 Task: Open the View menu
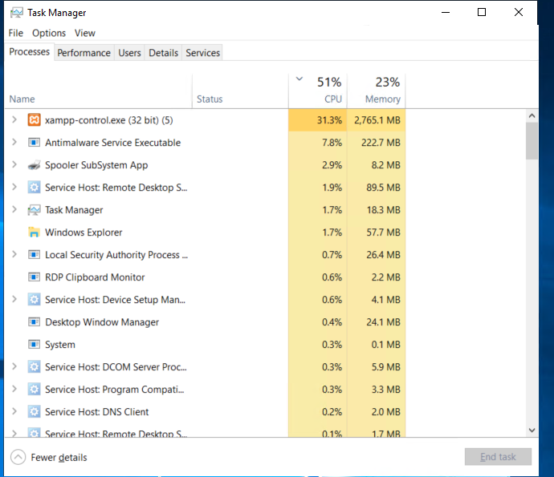(x=85, y=33)
